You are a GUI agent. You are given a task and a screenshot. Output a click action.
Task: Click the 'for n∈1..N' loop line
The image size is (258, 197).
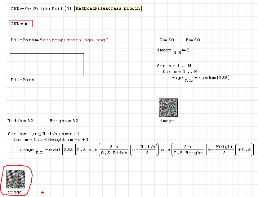coord(174,66)
